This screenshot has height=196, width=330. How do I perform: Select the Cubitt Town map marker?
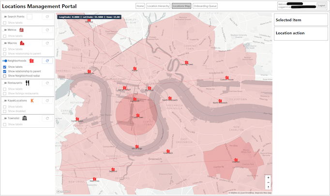click(x=137, y=115)
